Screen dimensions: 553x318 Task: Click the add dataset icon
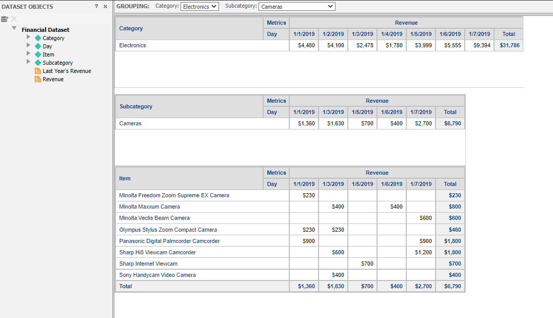click(x=5, y=18)
